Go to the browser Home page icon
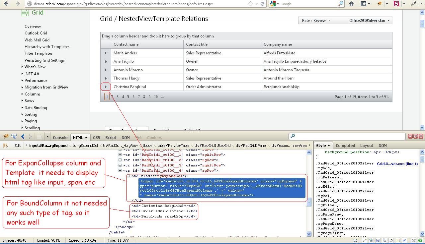 click(x=352, y=4)
